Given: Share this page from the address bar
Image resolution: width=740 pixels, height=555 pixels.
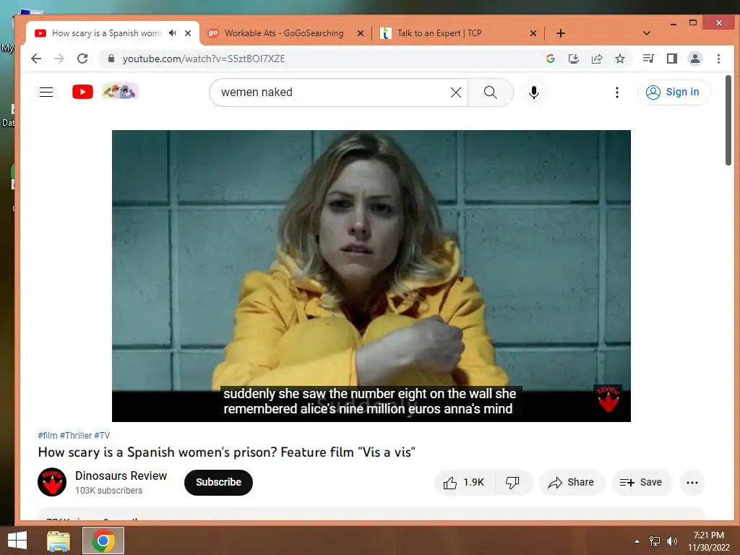Looking at the screenshot, I should click(x=596, y=59).
